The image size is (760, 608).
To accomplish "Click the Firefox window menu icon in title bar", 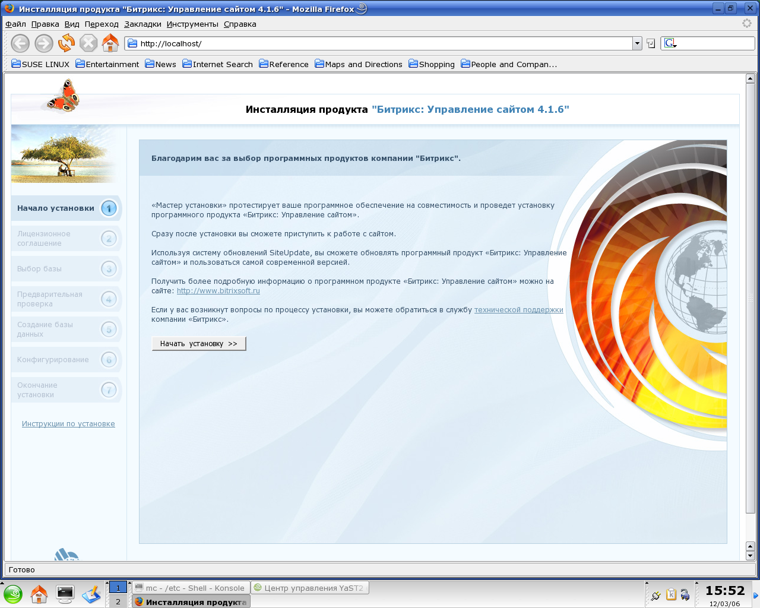I will point(9,8).
